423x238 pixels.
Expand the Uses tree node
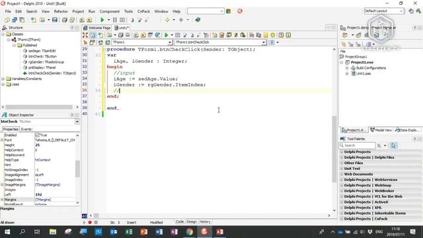pos(3,85)
